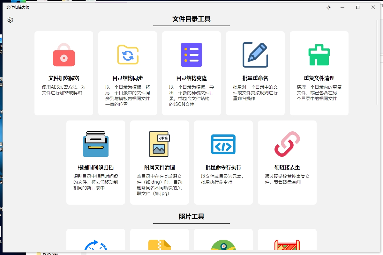The width and height of the screenshot is (383, 255).
Task: Open the 根据时间段归档 card title
Action: 96,167
